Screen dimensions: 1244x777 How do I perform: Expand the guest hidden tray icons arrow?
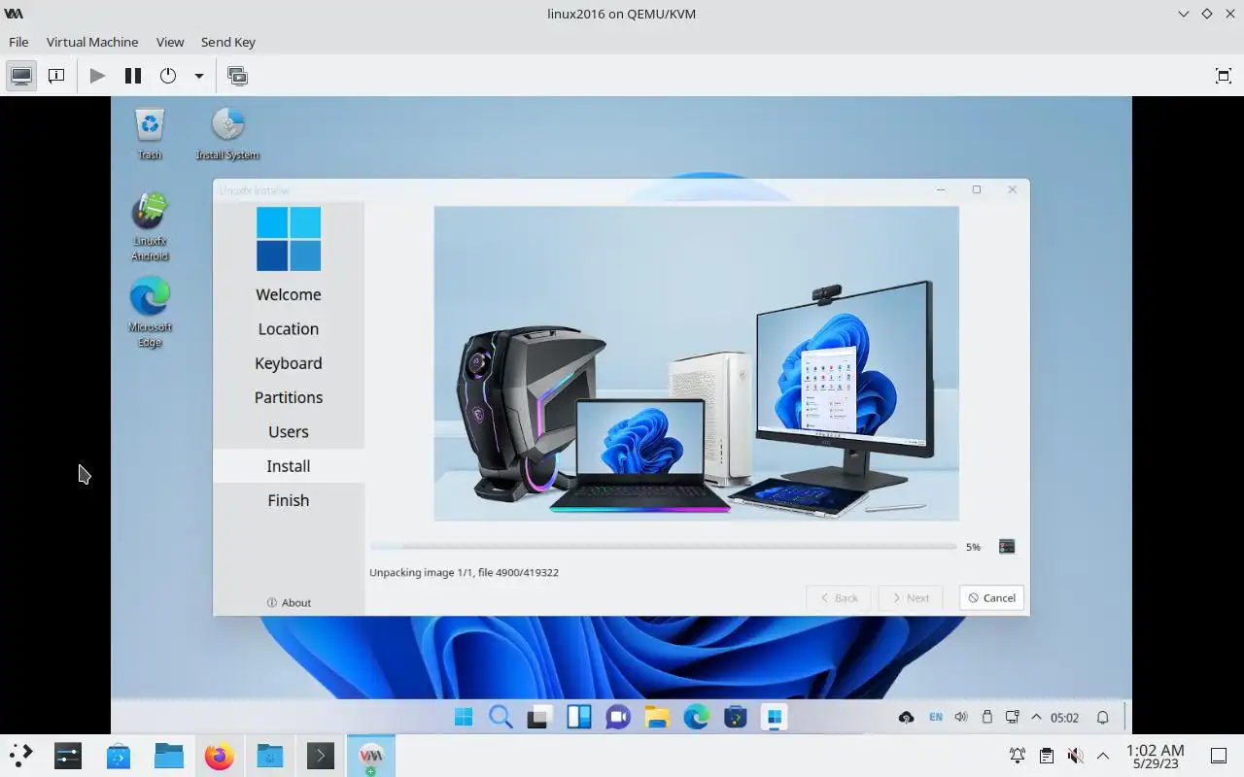click(x=1036, y=718)
